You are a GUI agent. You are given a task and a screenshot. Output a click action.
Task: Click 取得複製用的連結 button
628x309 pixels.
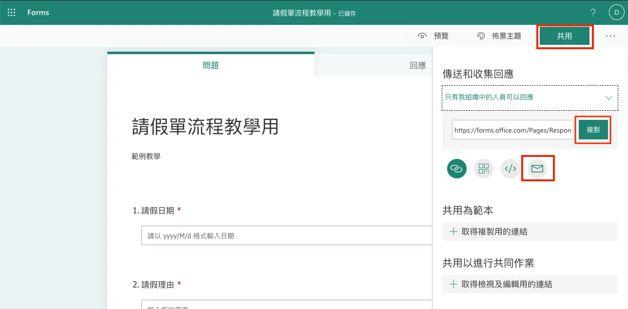pyautogui.click(x=530, y=232)
